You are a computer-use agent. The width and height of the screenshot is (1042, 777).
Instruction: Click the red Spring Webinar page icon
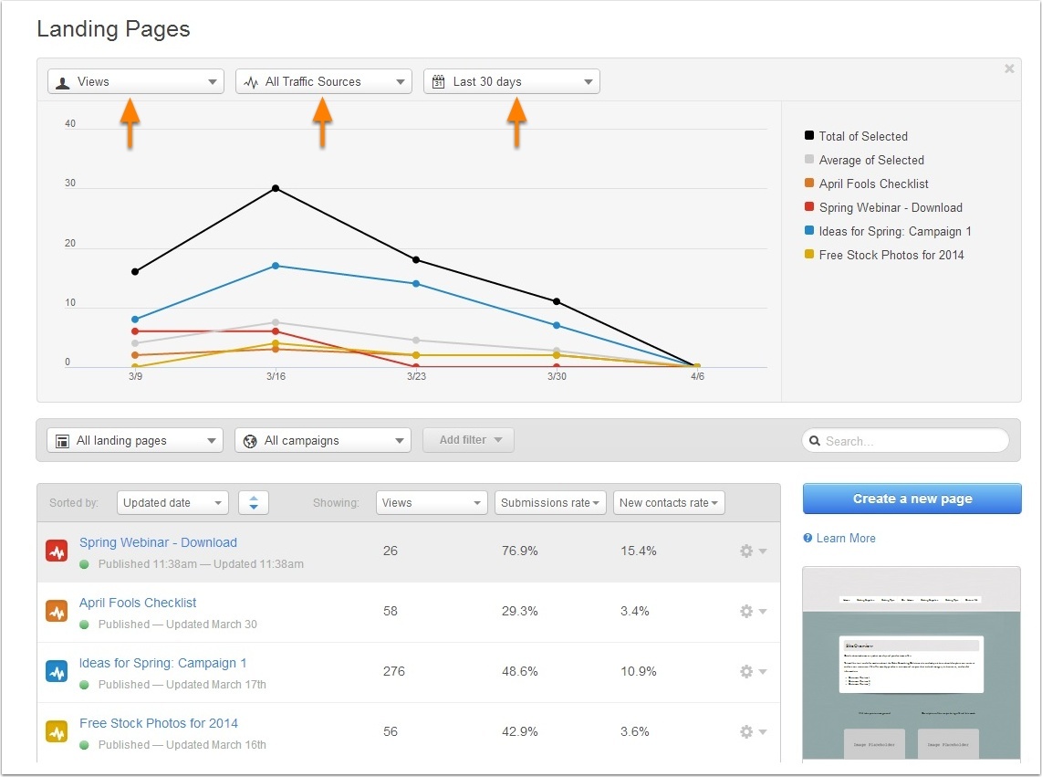[x=57, y=551]
